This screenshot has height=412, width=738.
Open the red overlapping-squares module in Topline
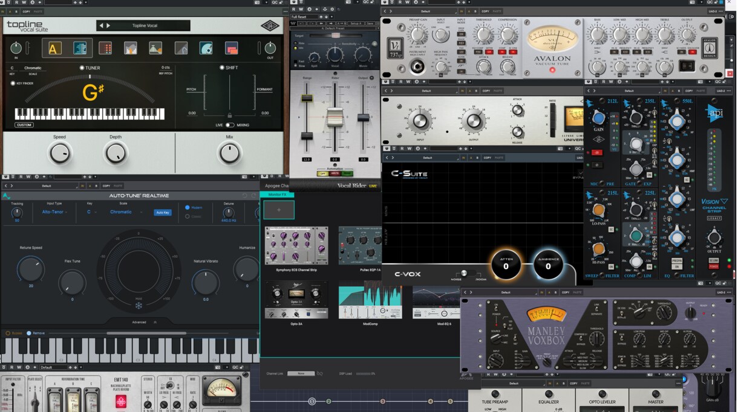pyautogui.click(x=231, y=48)
